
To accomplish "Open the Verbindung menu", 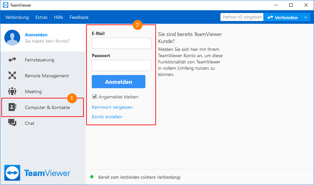I will click(x=17, y=18).
